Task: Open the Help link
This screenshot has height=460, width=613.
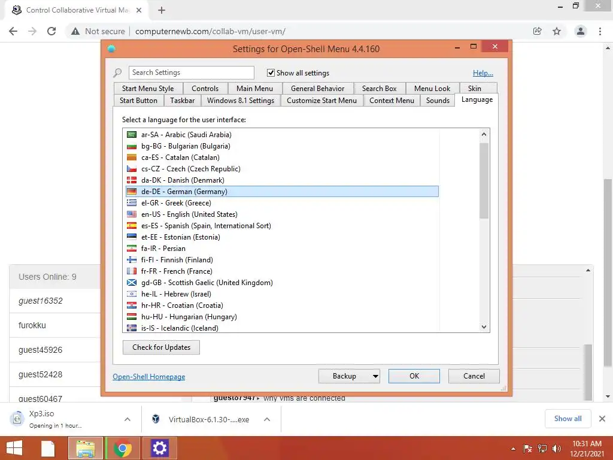Action: pyautogui.click(x=483, y=72)
